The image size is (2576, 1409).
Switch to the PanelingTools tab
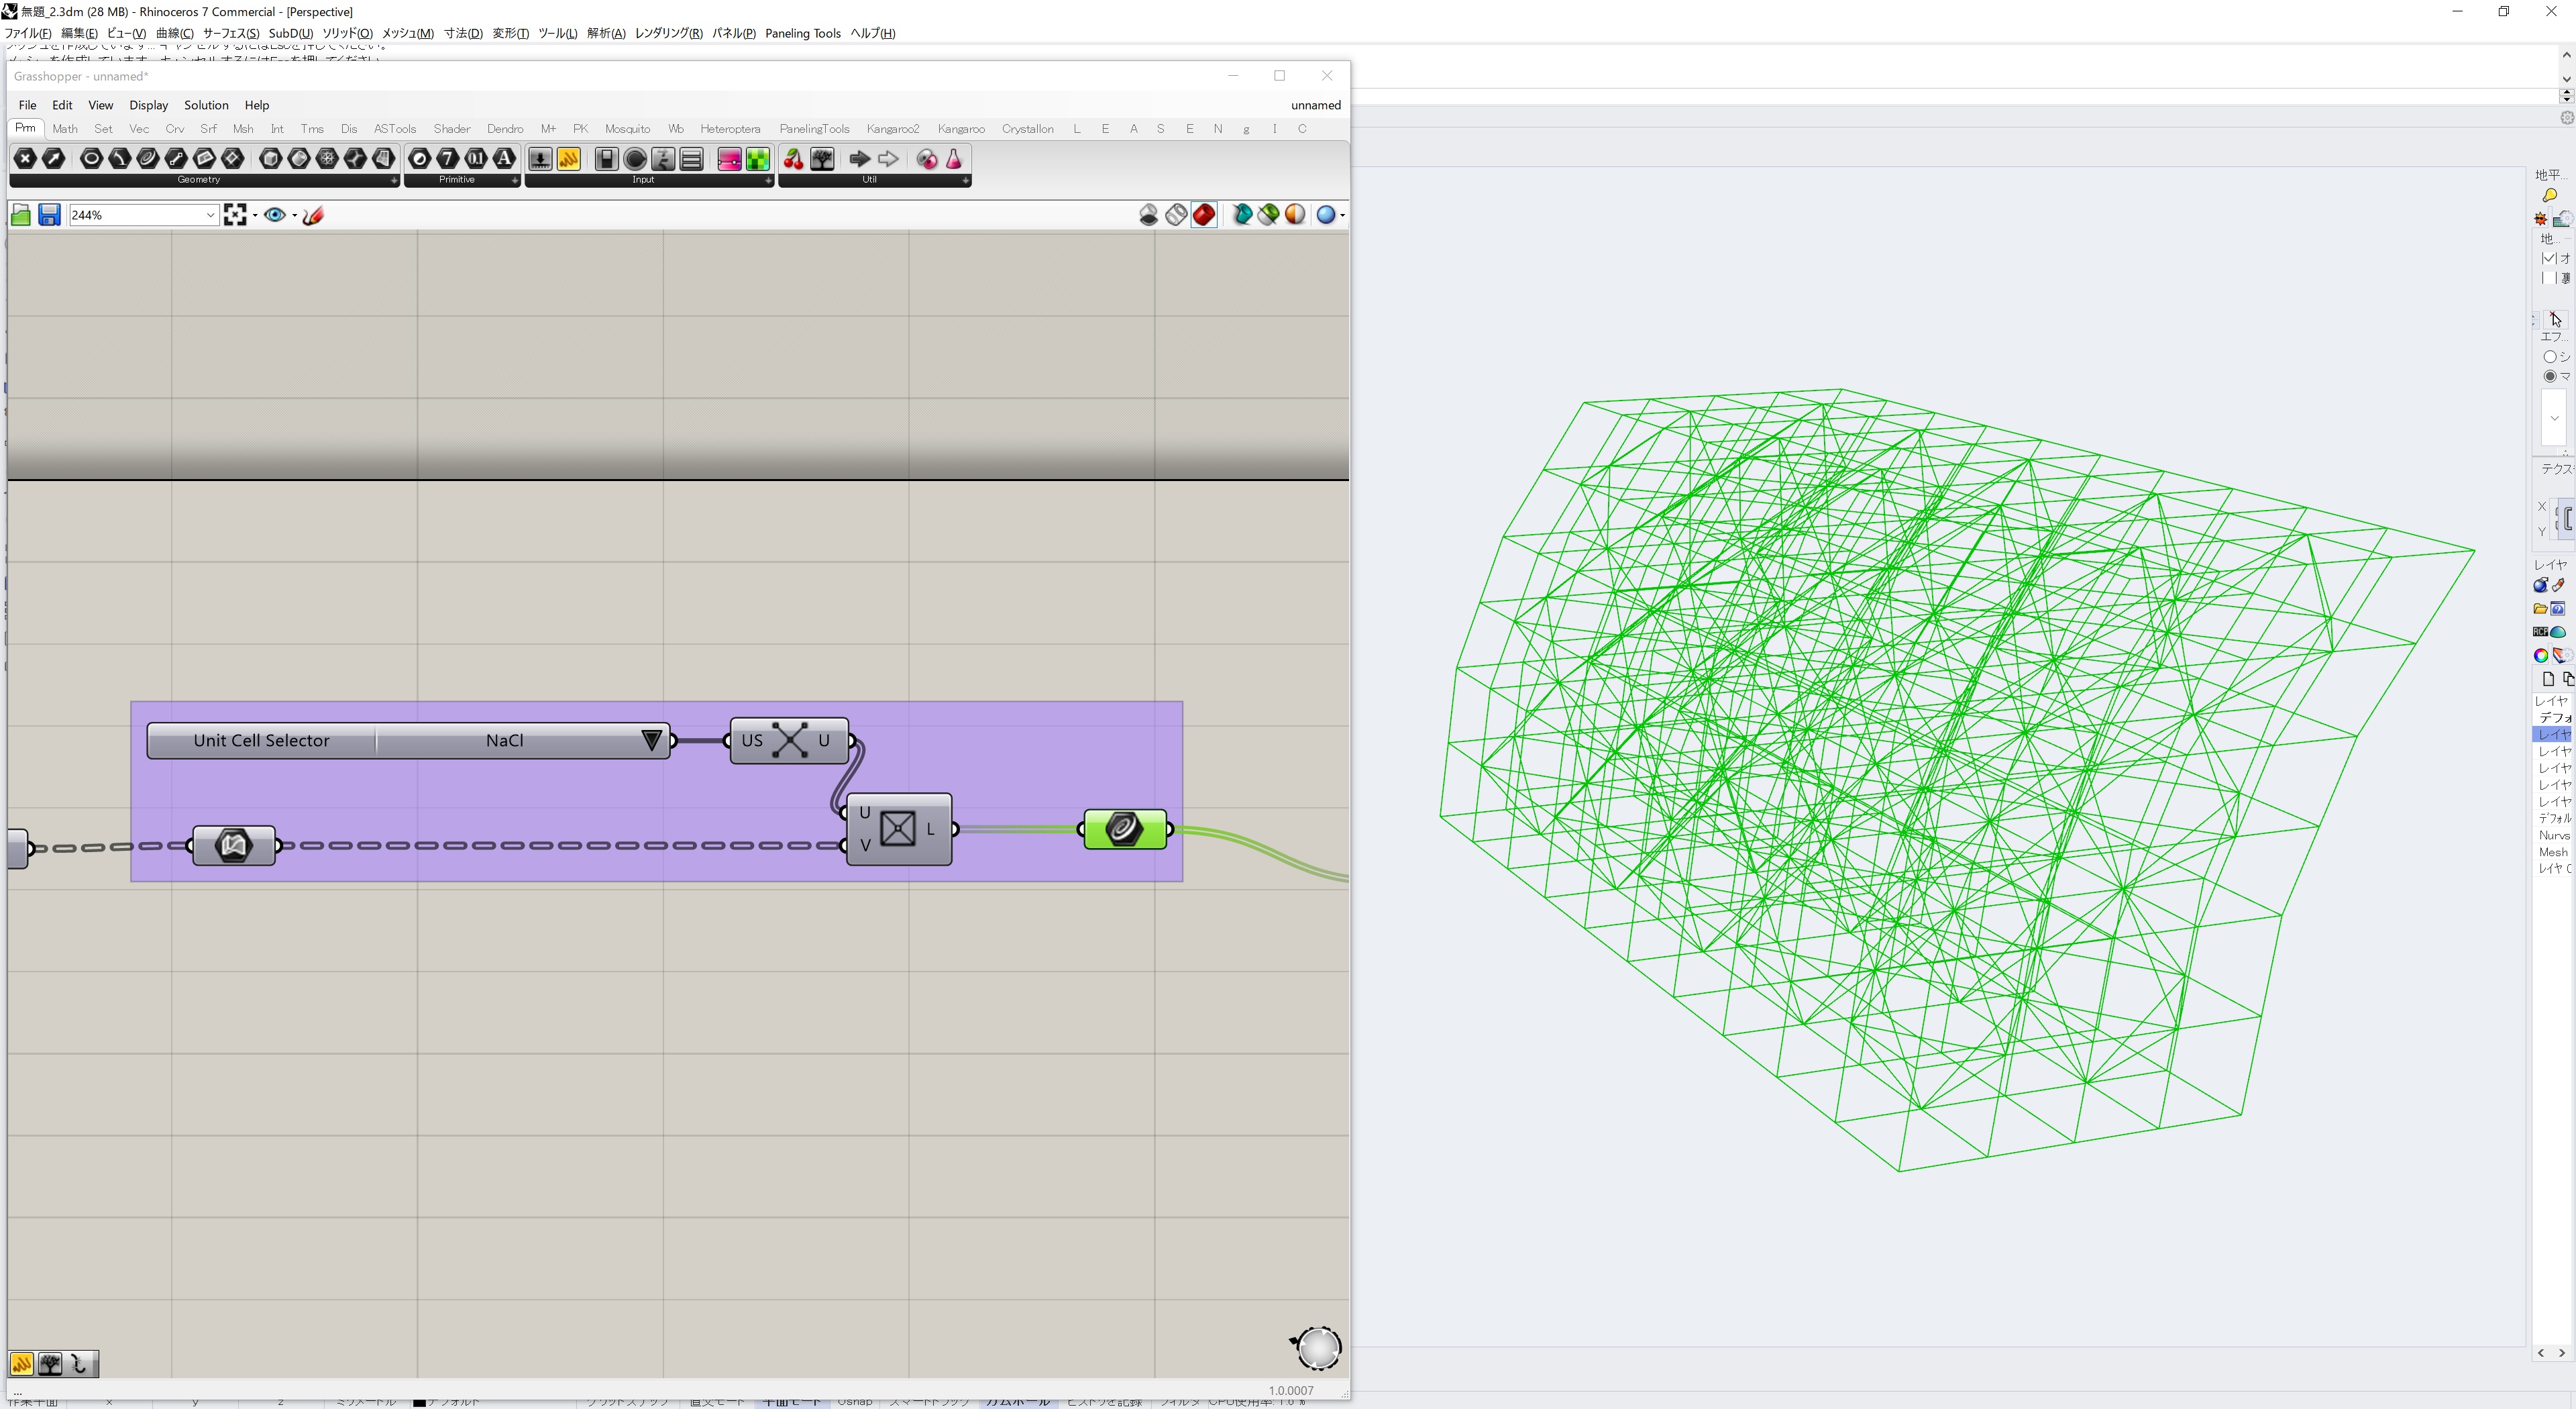click(x=814, y=129)
